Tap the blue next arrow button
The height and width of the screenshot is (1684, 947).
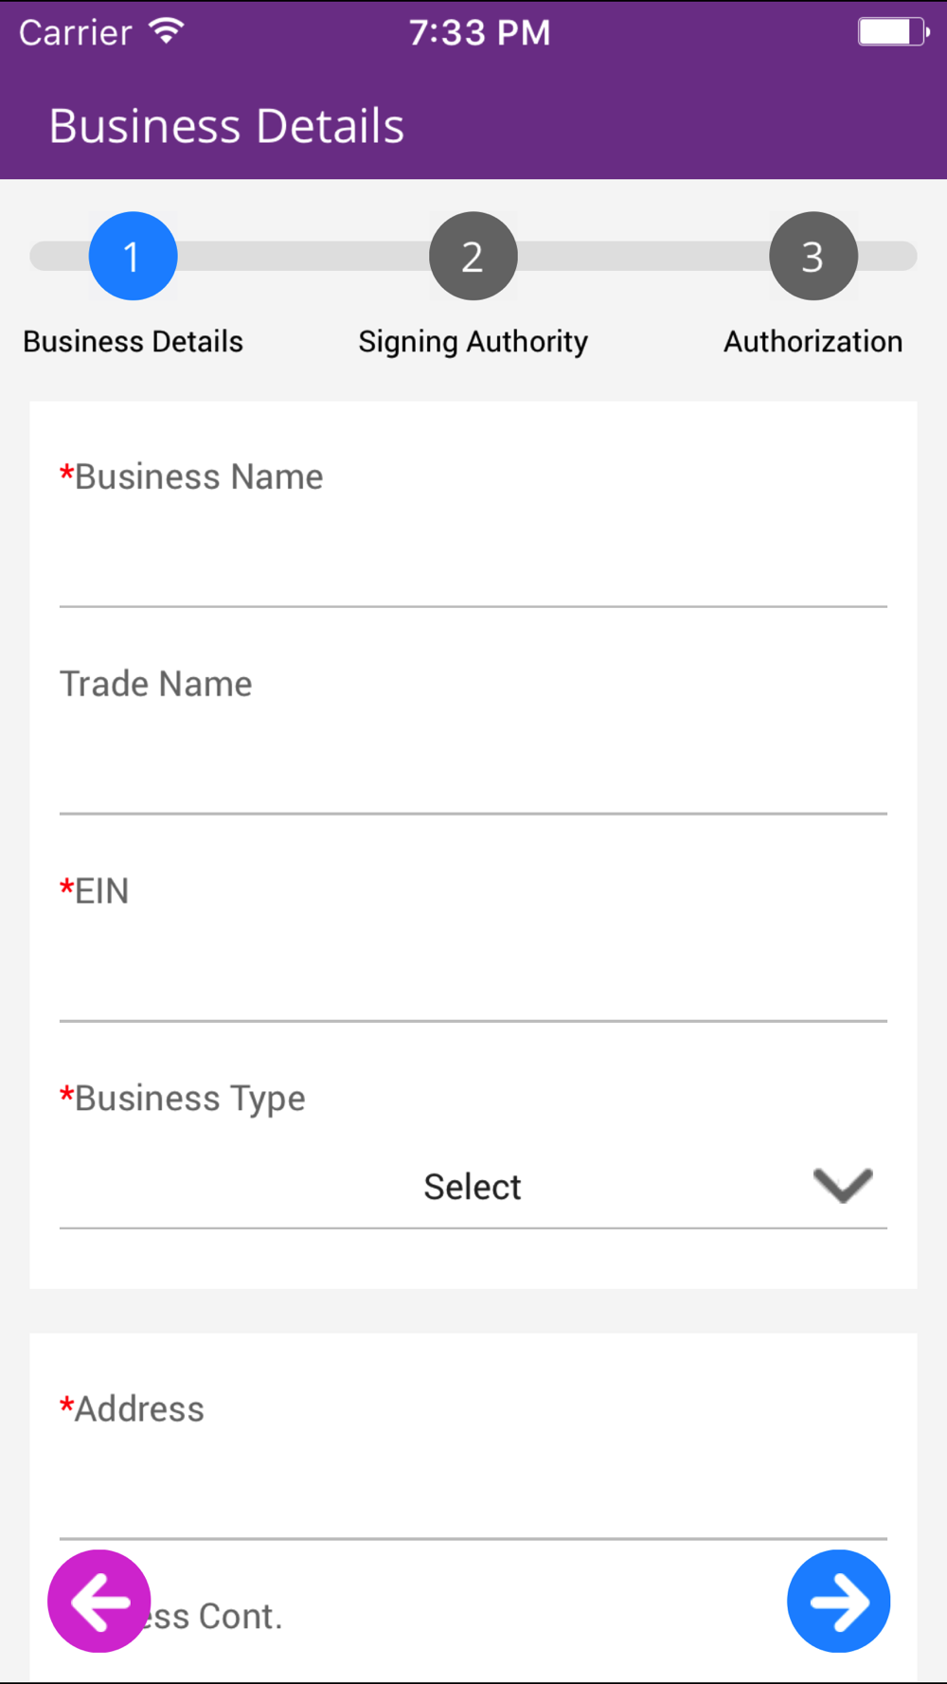[x=838, y=1601]
